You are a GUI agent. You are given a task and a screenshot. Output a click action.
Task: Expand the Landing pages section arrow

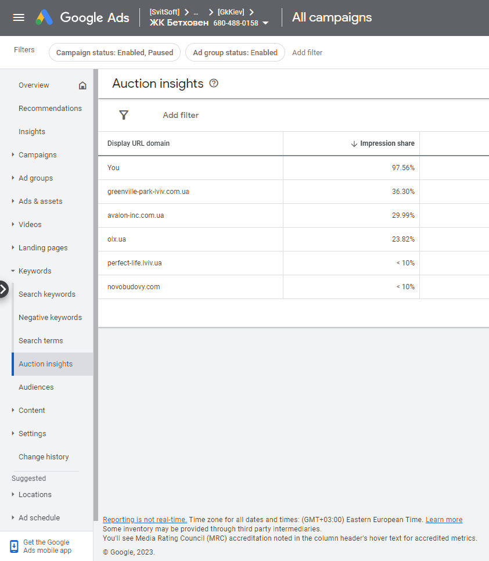(13, 247)
